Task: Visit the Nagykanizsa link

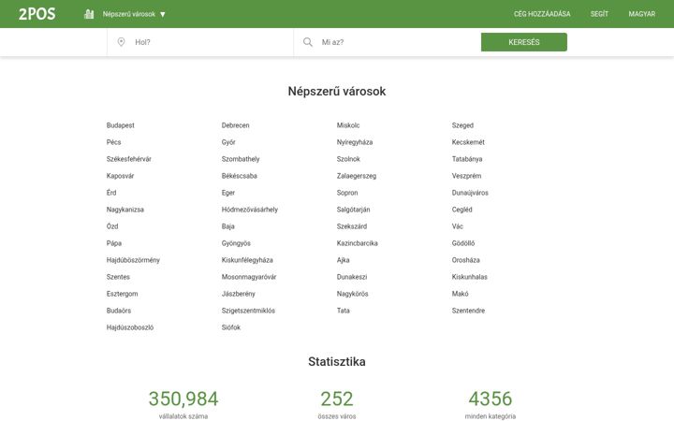Action: coord(125,210)
